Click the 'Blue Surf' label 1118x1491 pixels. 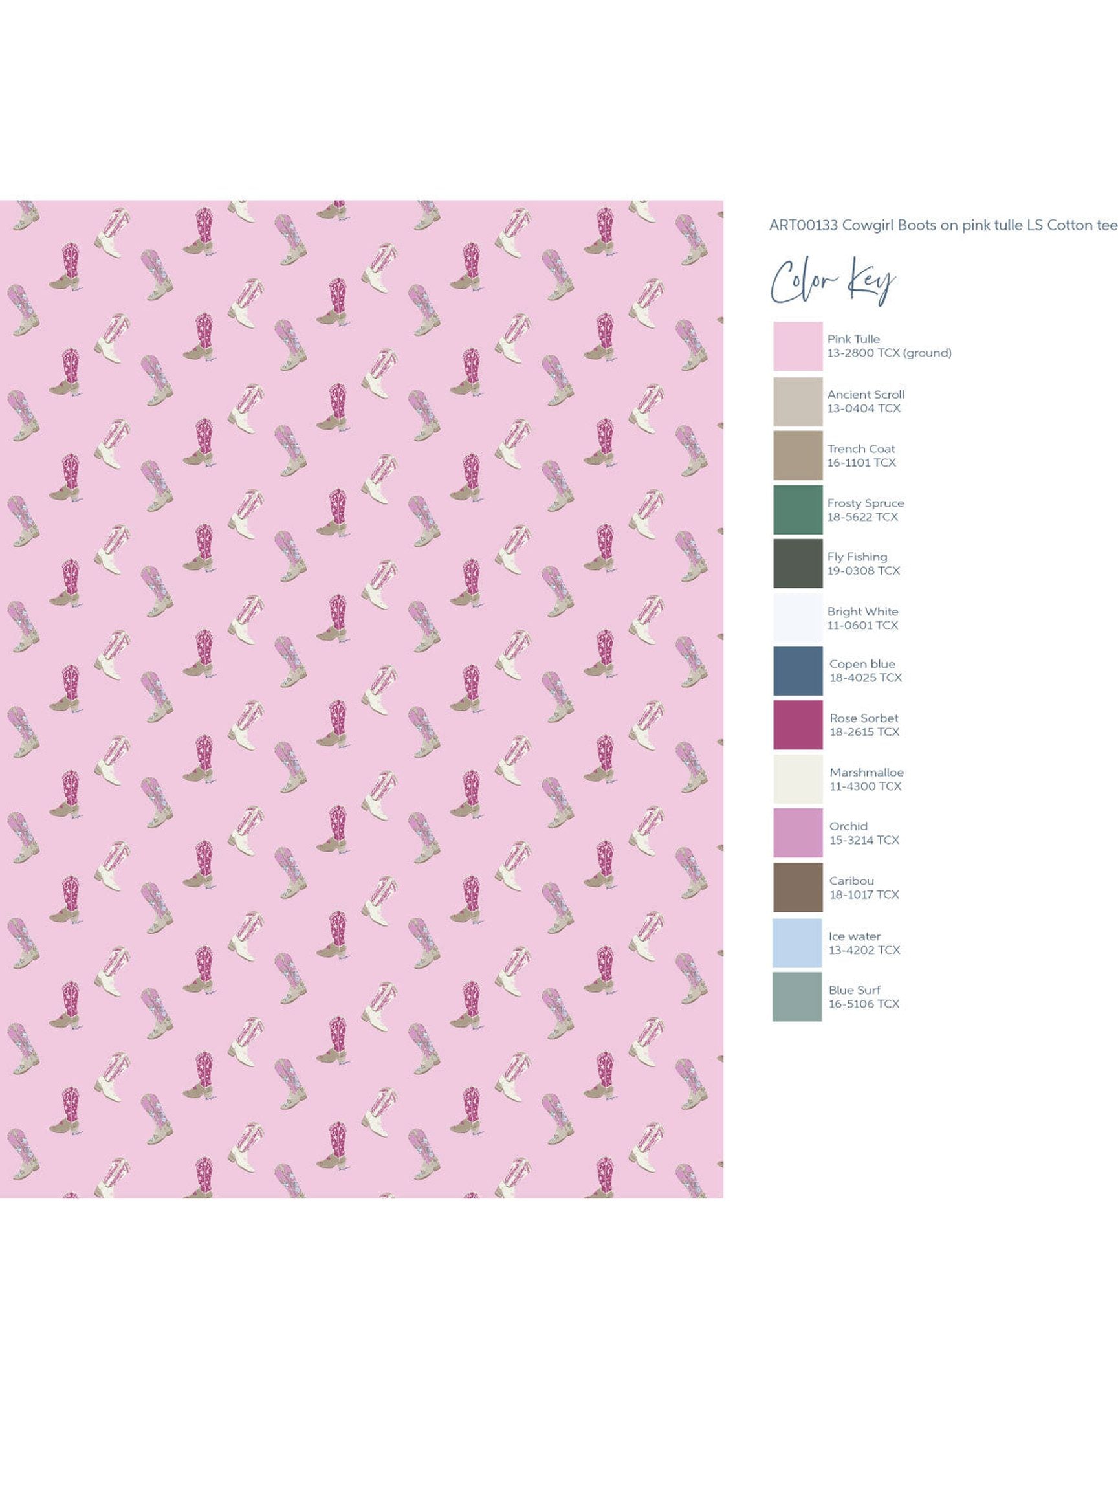click(855, 991)
